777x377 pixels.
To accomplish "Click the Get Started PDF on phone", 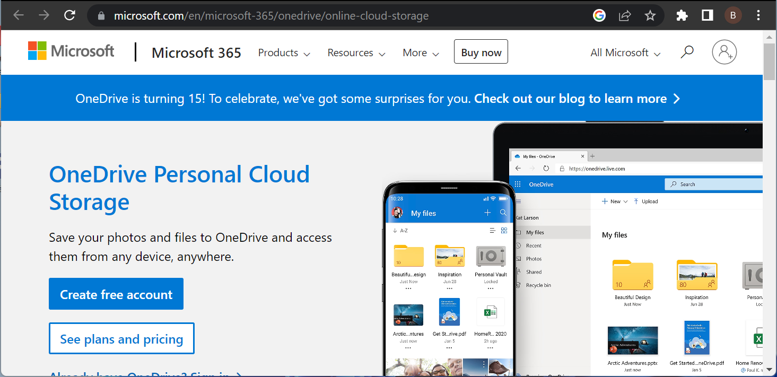I will click(449, 312).
